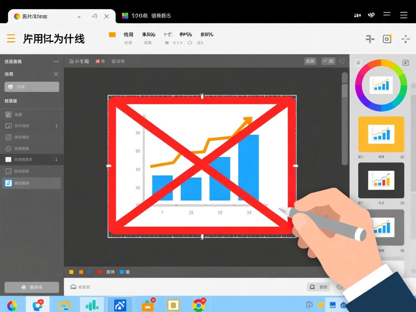Open the bar chart app in the taskbar
Screen dimensions: 416x312
92,305
